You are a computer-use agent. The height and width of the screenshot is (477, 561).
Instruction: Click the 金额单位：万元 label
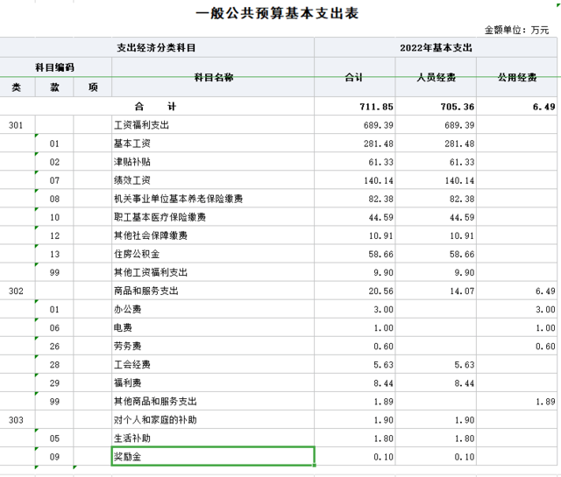[x=516, y=30]
